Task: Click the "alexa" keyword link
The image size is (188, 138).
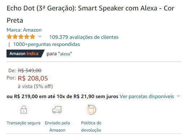Action: pyautogui.click(x=65, y=54)
